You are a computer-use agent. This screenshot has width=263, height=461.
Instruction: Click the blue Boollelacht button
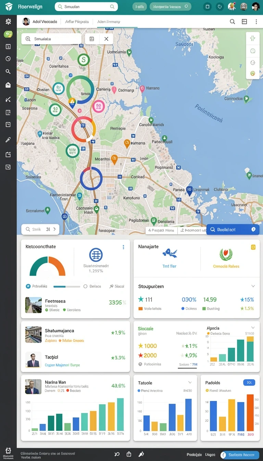(233, 229)
